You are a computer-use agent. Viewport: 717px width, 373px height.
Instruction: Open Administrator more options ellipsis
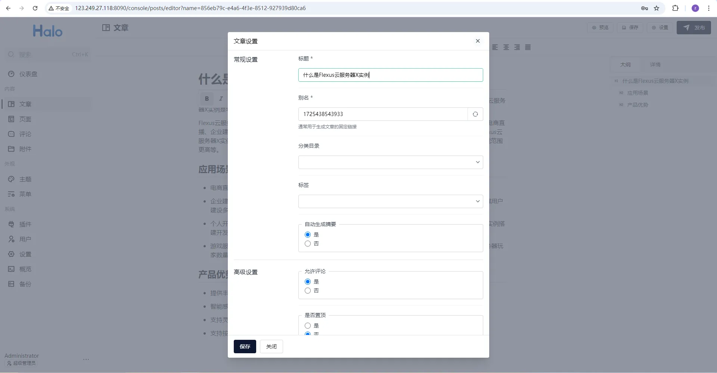click(x=86, y=360)
